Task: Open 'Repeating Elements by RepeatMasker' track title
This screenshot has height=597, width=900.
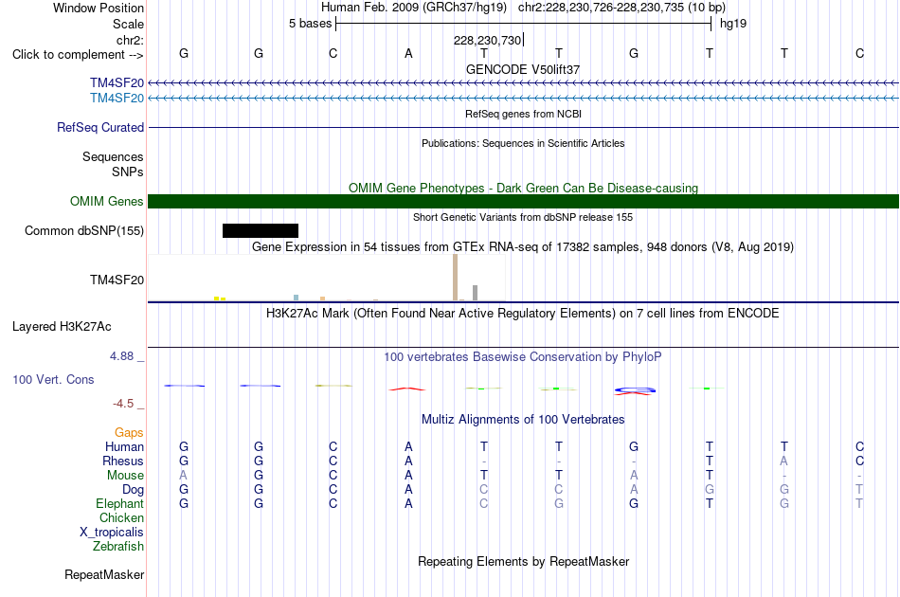Action: pos(523,561)
